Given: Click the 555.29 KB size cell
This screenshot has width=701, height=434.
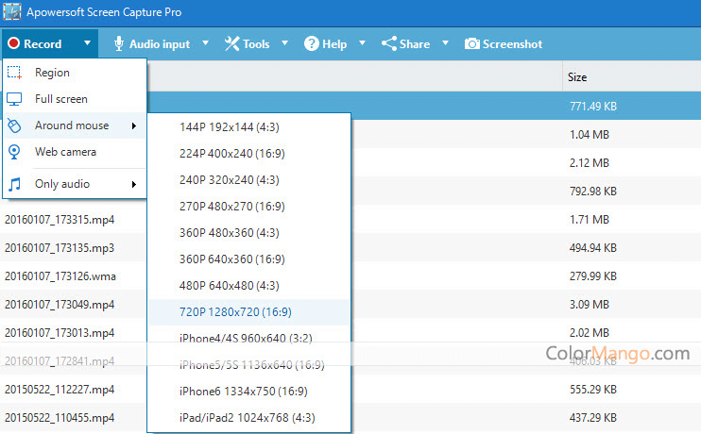Looking at the screenshot, I should pyautogui.click(x=592, y=390).
